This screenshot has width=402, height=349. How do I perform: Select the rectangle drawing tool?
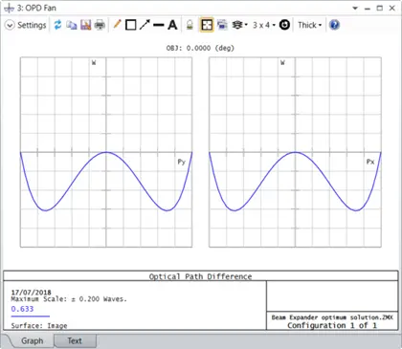(131, 25)
